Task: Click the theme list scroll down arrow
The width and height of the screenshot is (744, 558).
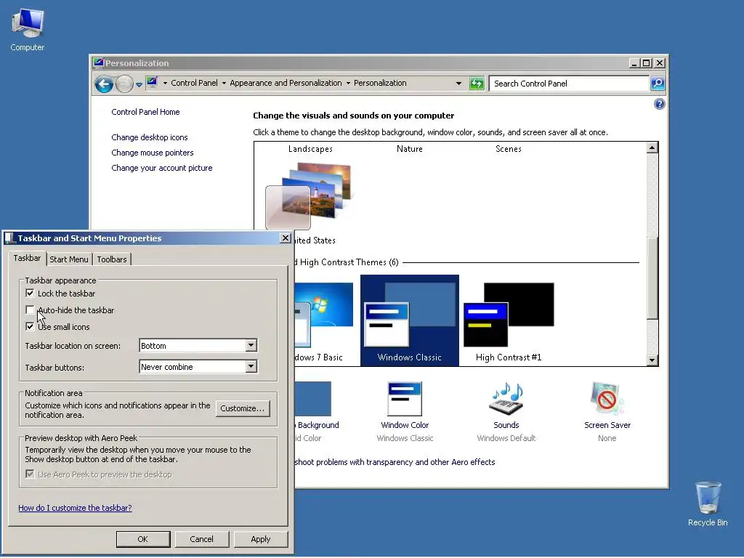Action: click(x=652, y=360)
